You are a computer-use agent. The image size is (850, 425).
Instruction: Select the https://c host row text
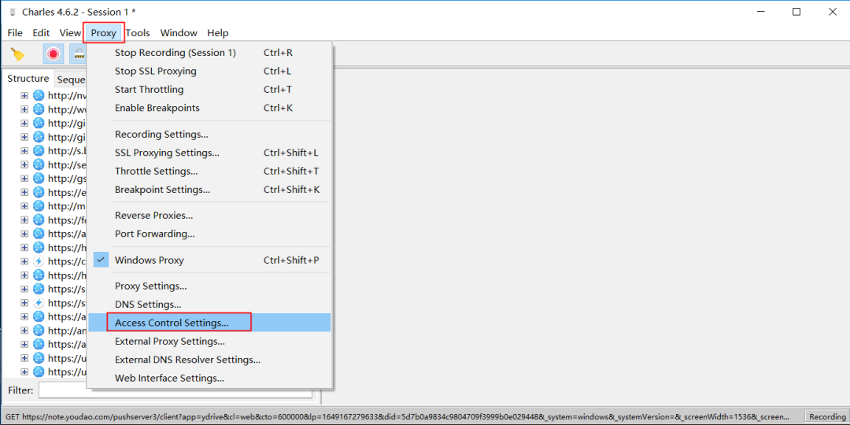[67, 261]
